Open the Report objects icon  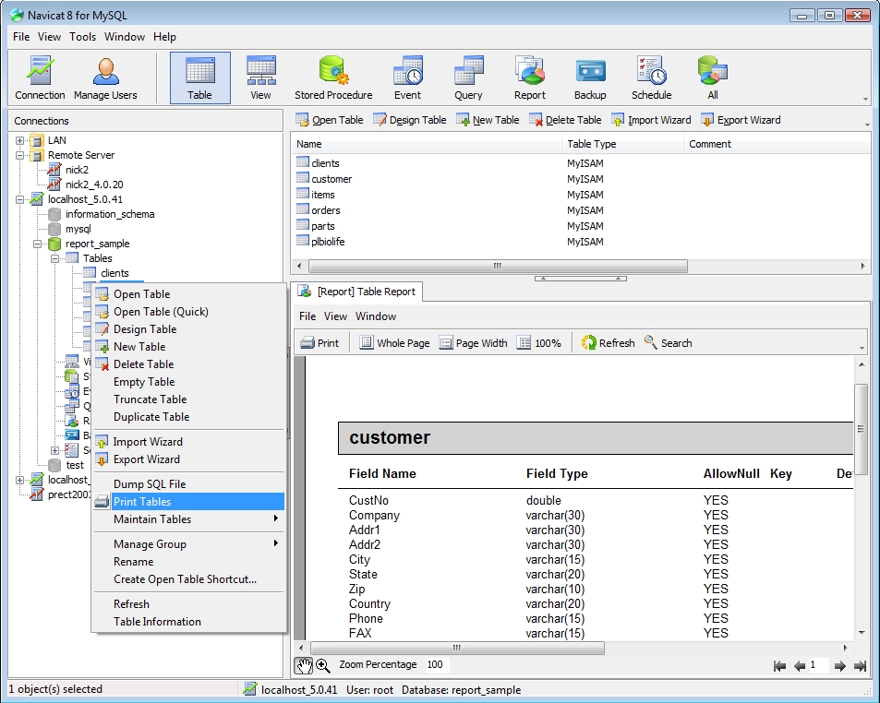tap(529, 77)
